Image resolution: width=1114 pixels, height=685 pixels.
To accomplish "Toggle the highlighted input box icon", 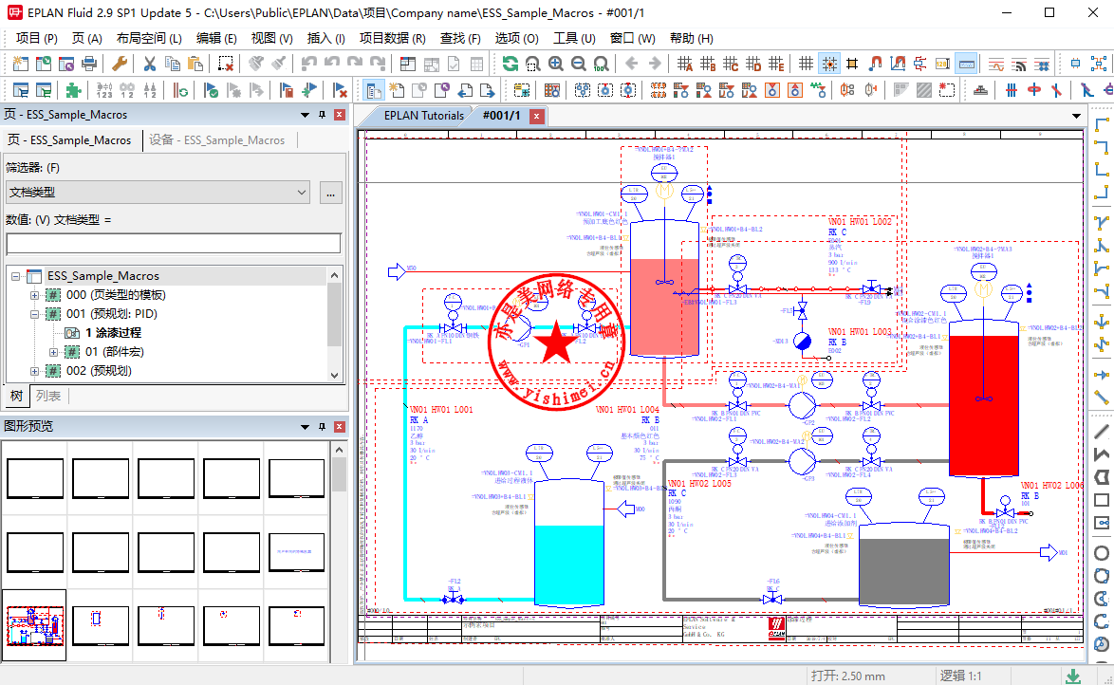I will (x=966, y=64).
